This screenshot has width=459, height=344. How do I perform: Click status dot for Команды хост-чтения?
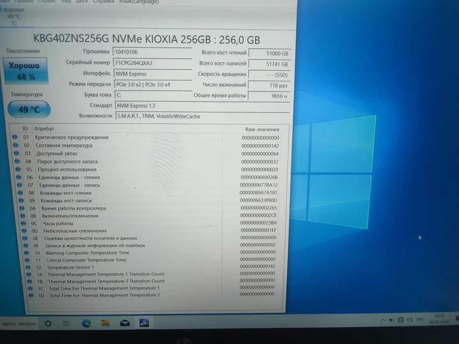click(20, 193)
